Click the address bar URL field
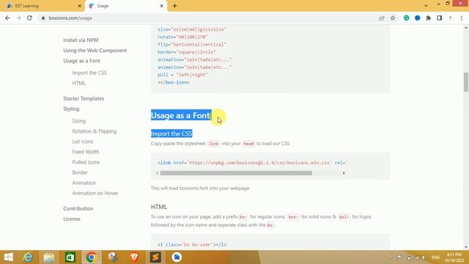 [x=210, y=18]
